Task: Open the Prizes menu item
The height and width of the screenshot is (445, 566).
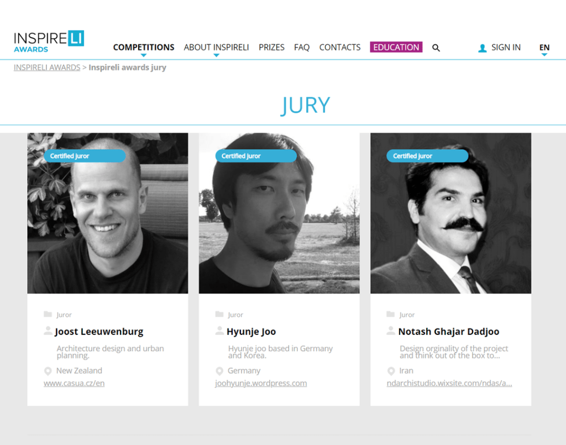Action: pyautogui.click(x=271, y=48)
